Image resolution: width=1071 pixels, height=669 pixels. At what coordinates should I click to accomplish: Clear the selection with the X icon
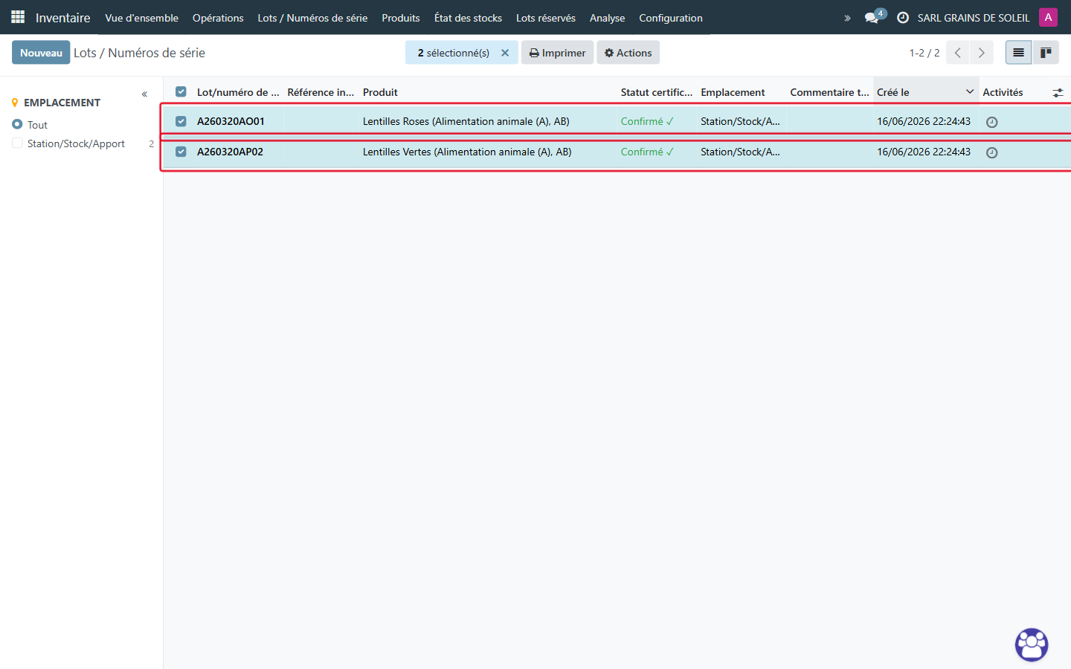point(505,53)
